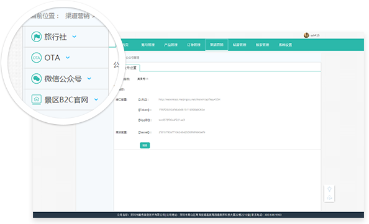
Task: Click the OTA circle icon
Action: (37, 58)
